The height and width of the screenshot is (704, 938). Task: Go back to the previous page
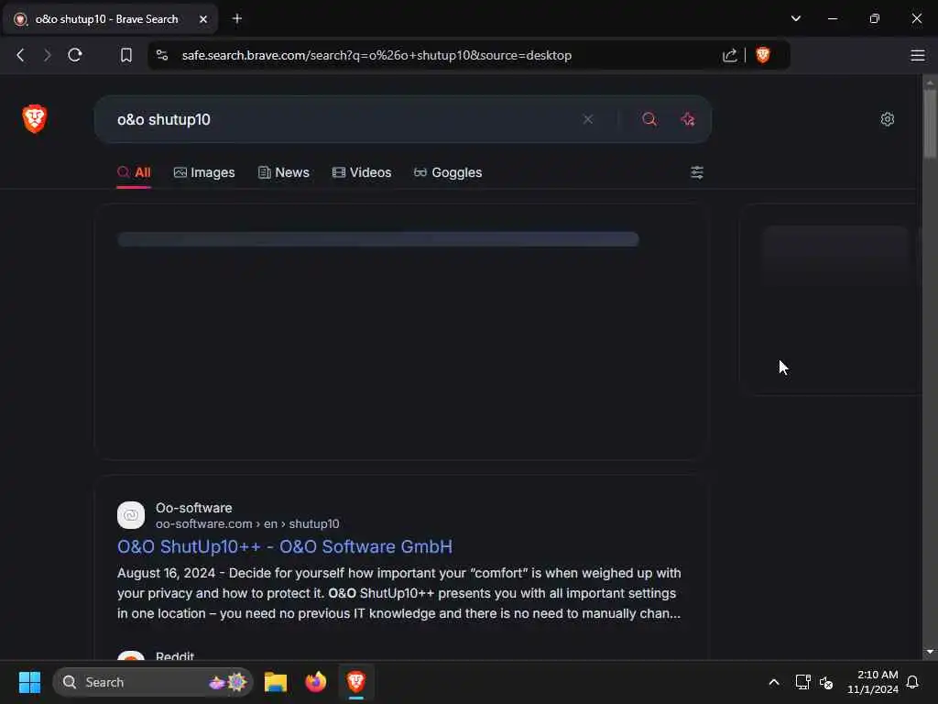(20, 55)
